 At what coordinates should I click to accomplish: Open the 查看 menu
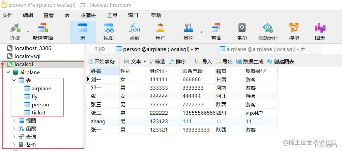49,15
